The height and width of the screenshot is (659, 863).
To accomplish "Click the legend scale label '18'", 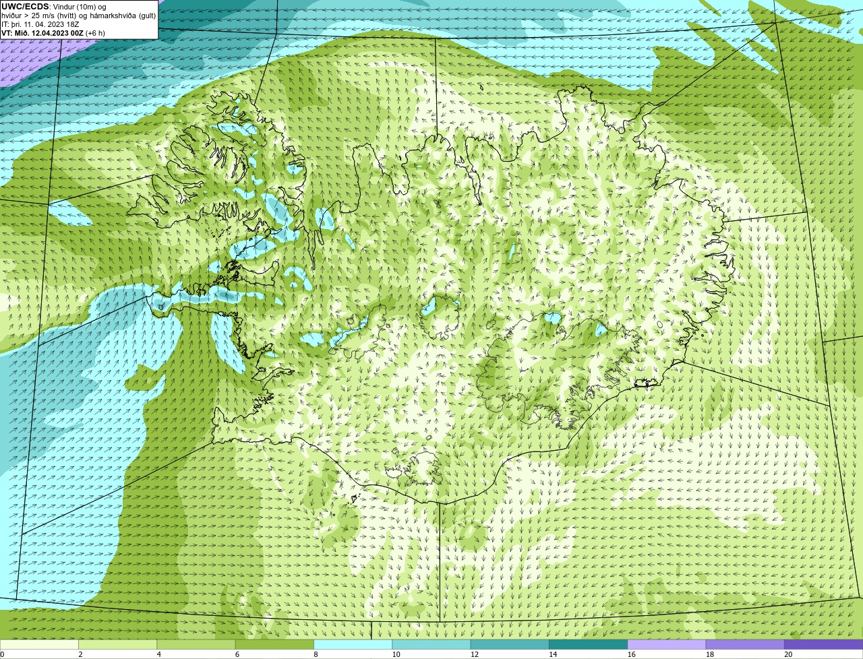I will coord(709,654).
